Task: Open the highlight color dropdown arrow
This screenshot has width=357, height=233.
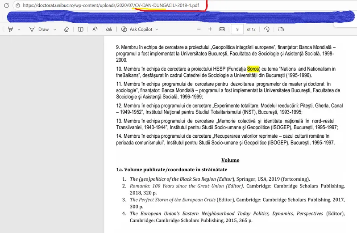Action: tap(19, 30)
